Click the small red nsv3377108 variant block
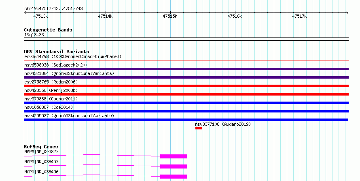The width and height of the screenshot is (360, 181). pos(199,128)
